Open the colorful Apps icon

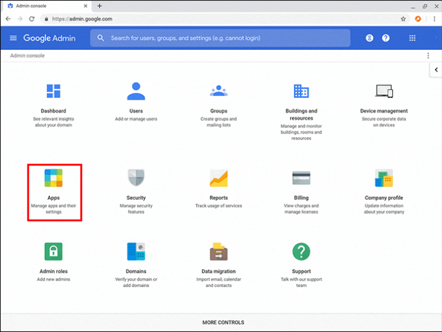coord(53,178)
